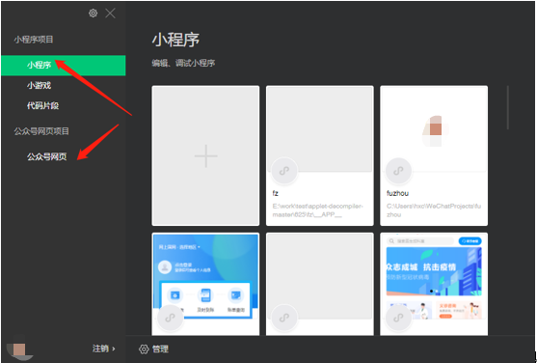Click the project list scrollbar
This screenshot has width=537, height=363.
coord(507,107)
